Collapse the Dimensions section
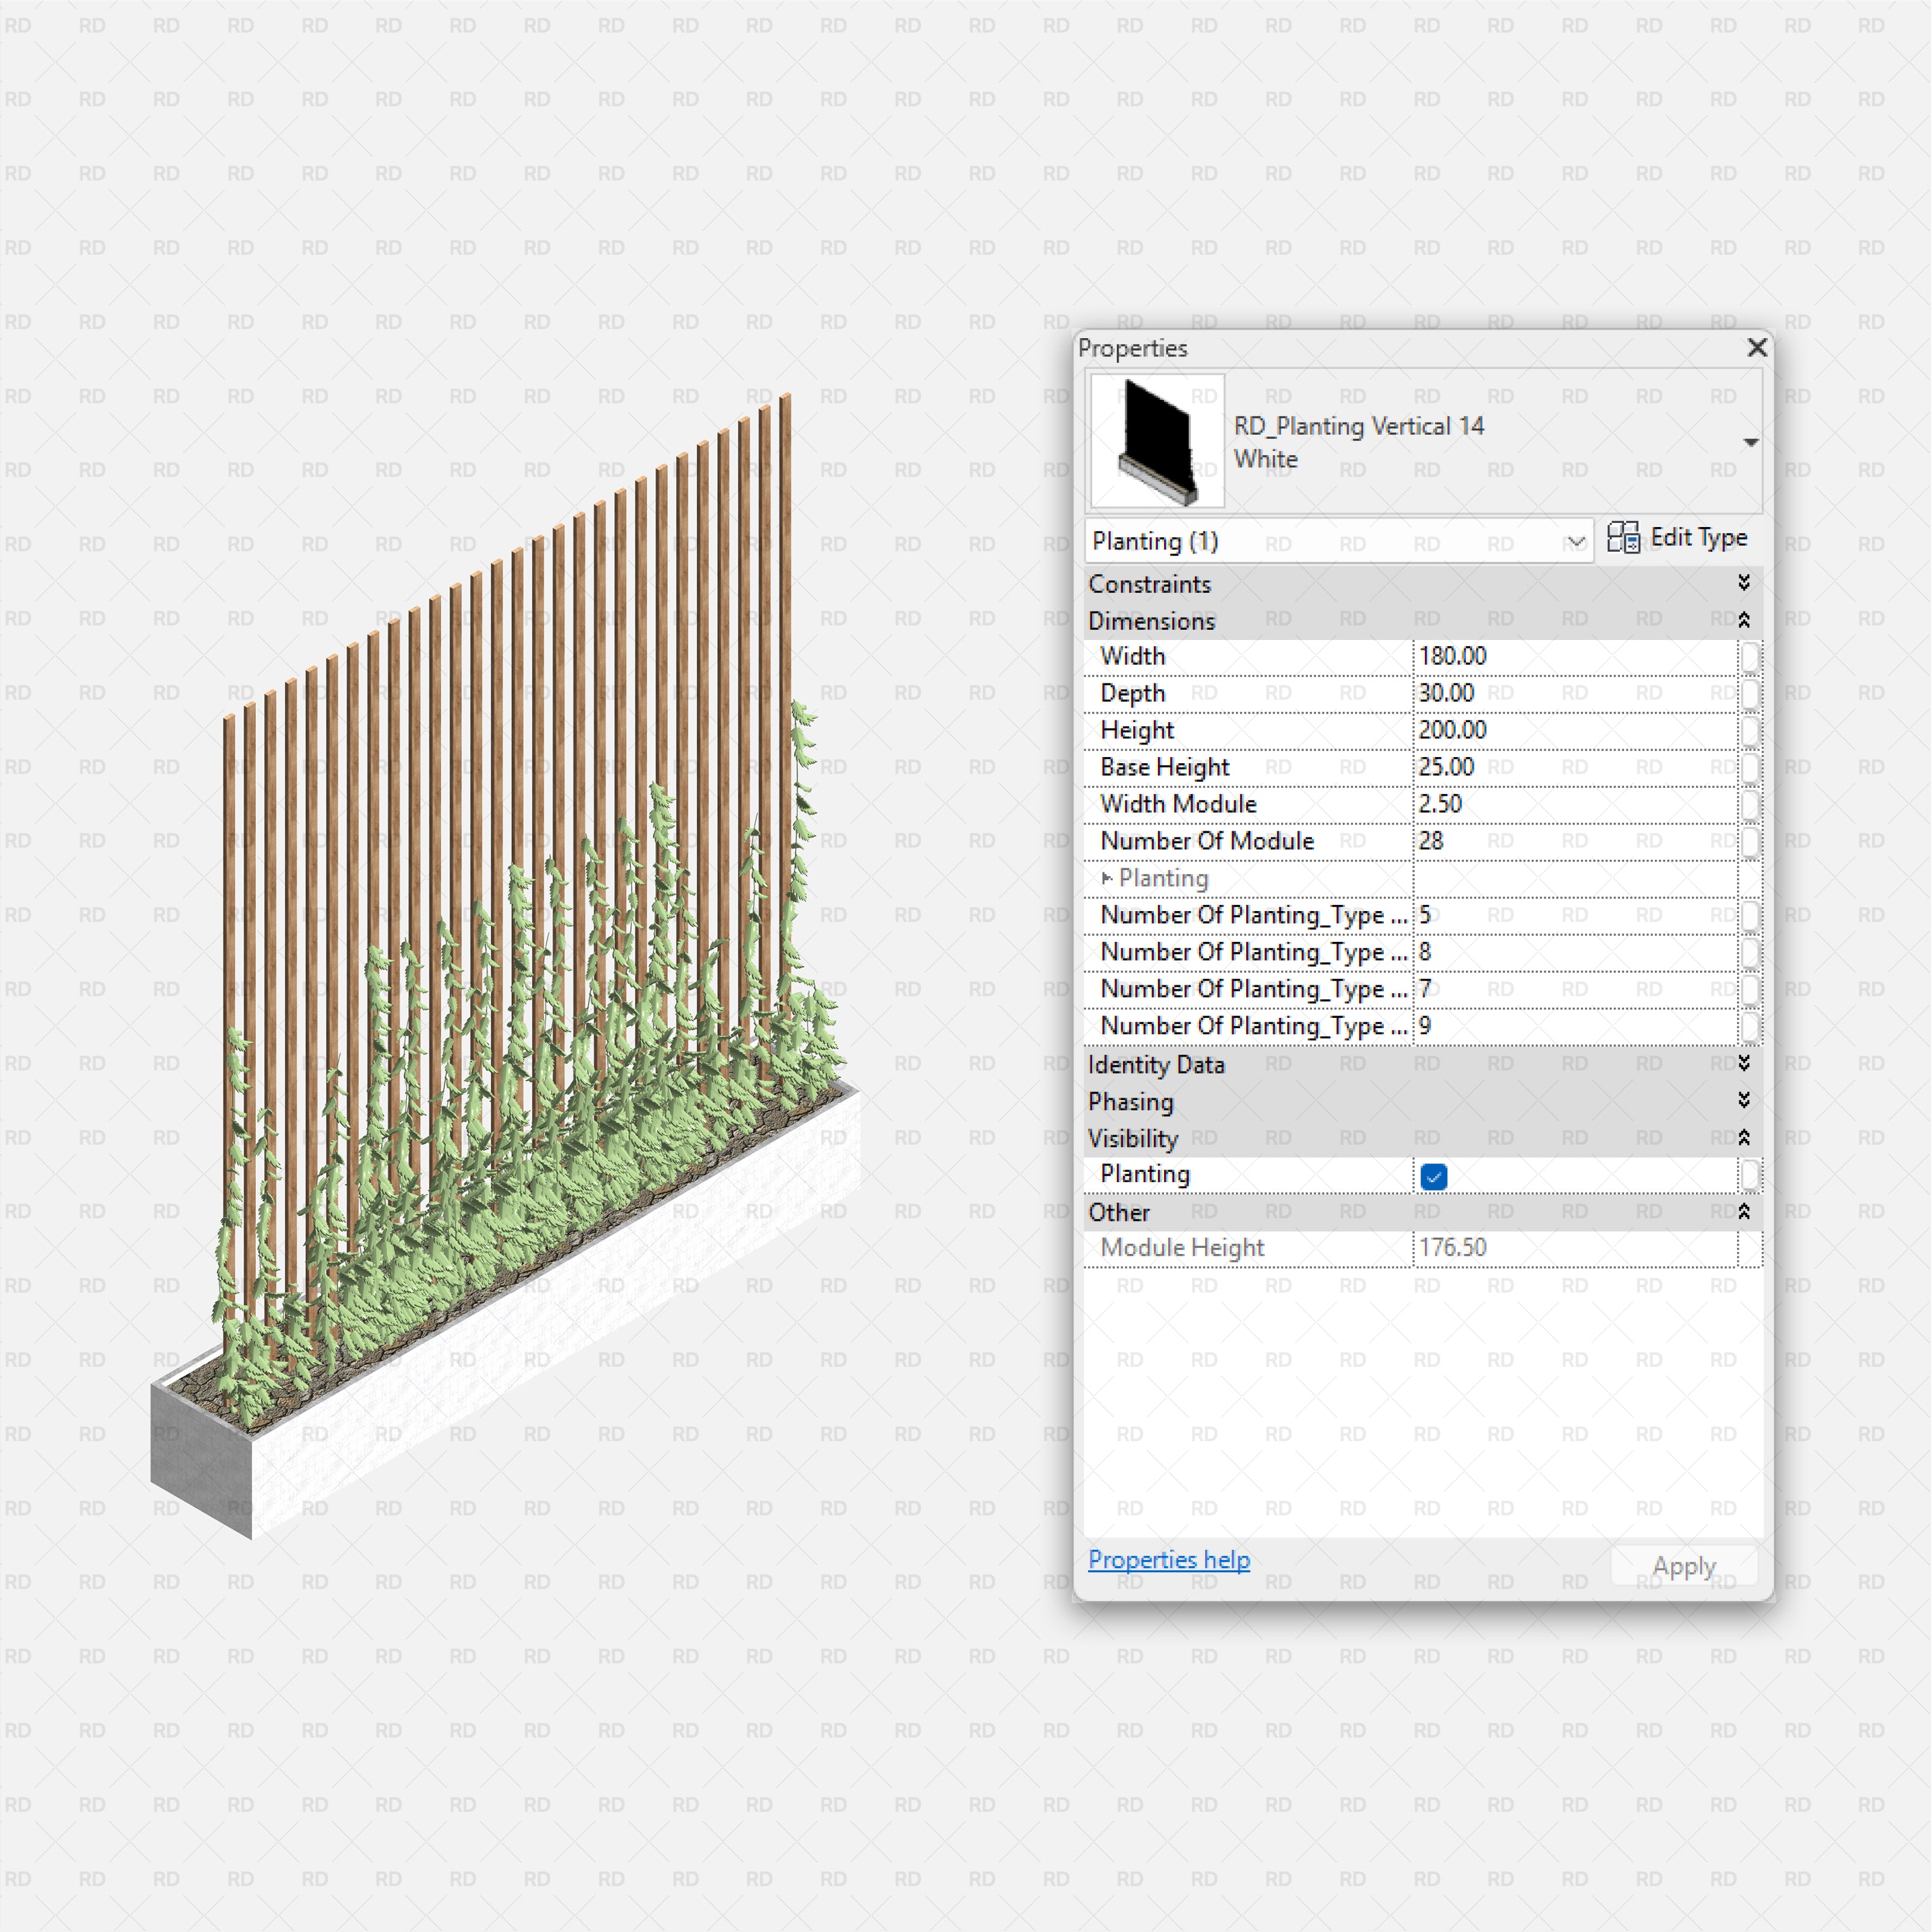This screenshot has height=1932, width=1932. 1743,620
